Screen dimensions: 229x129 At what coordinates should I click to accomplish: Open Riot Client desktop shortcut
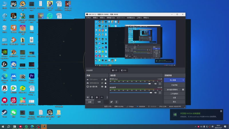5,101
